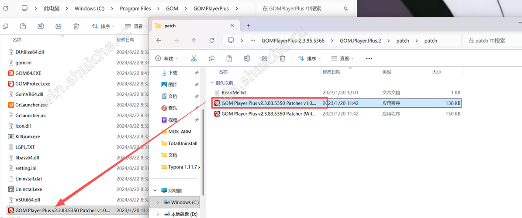Sort patch files by 修改日期 column
The height and width of the screenshot is (218, 522).
point(332,72)
